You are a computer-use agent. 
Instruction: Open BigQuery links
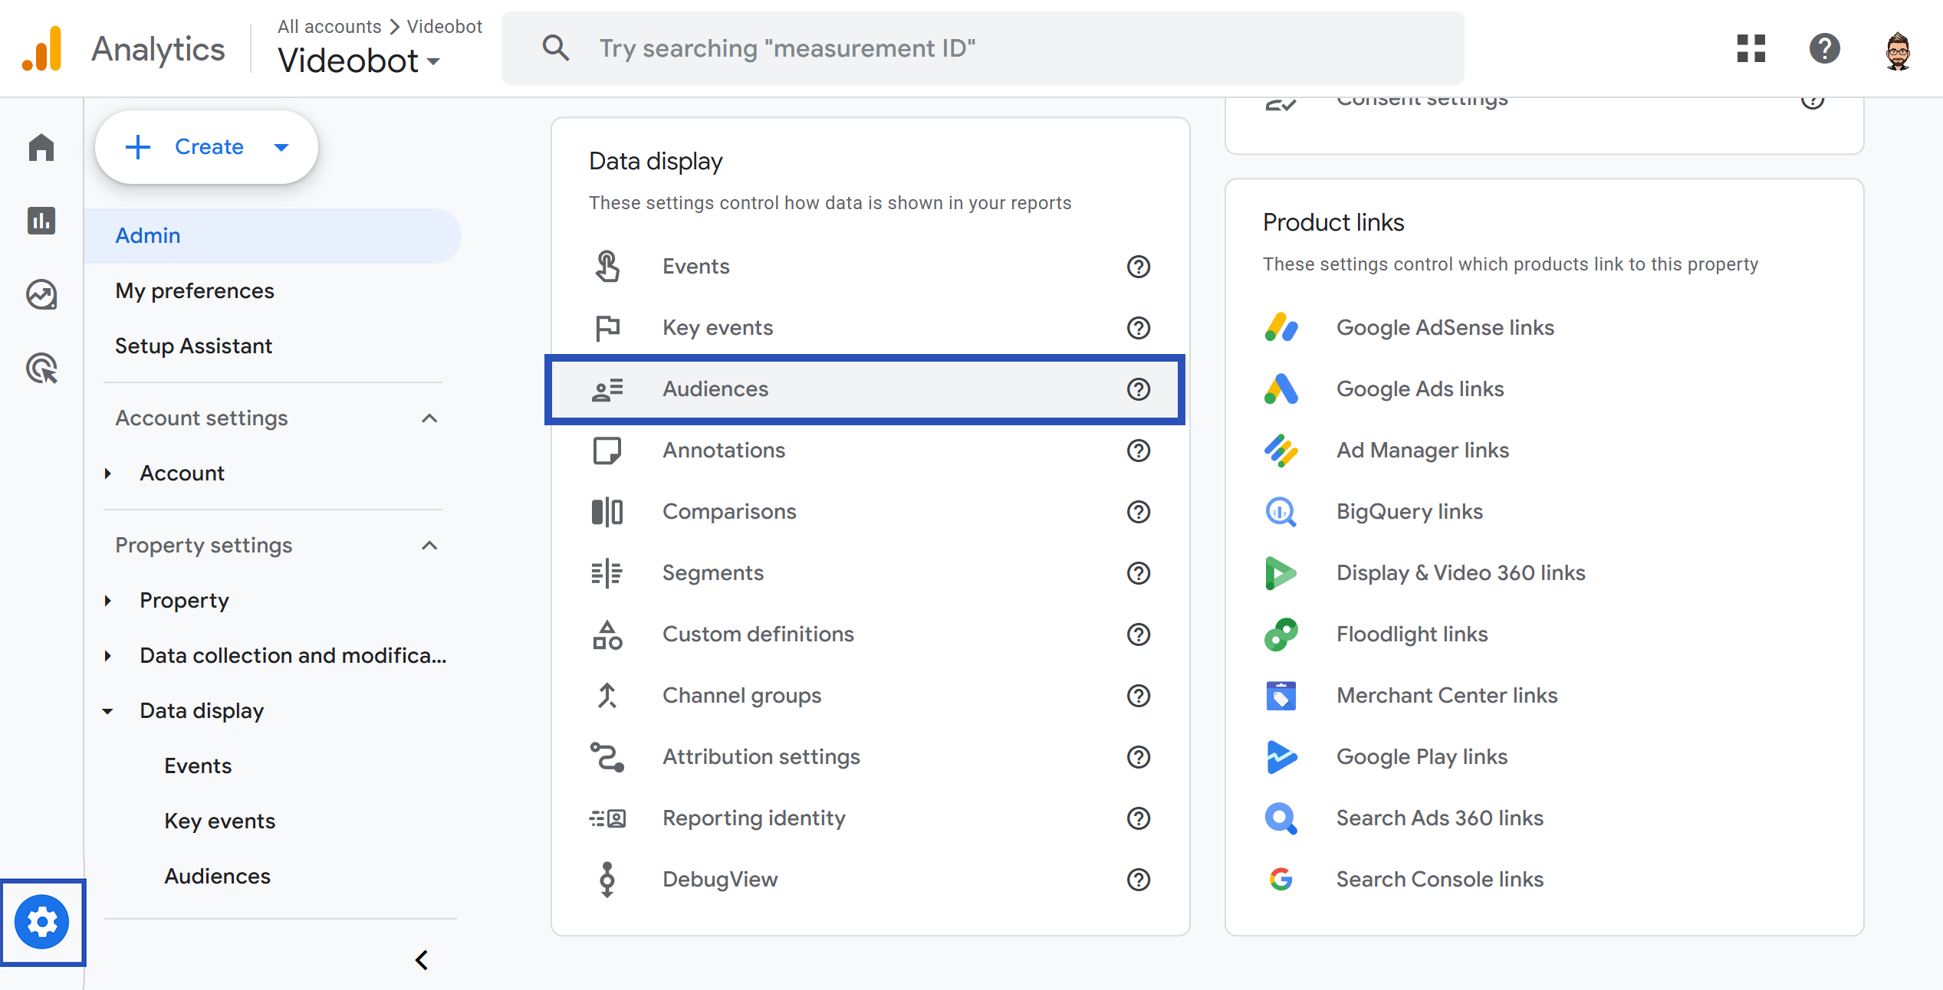tap(1409, 512)
